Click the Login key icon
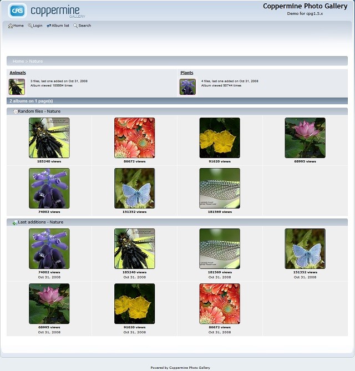Screen dimensions: 355x371 click(x=30, y=26)
